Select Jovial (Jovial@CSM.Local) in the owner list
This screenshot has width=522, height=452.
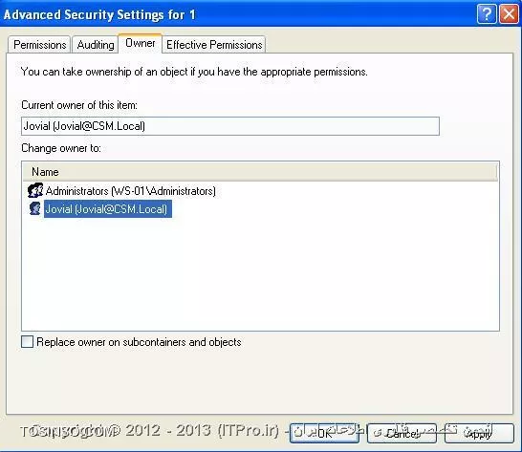[108, 209]
